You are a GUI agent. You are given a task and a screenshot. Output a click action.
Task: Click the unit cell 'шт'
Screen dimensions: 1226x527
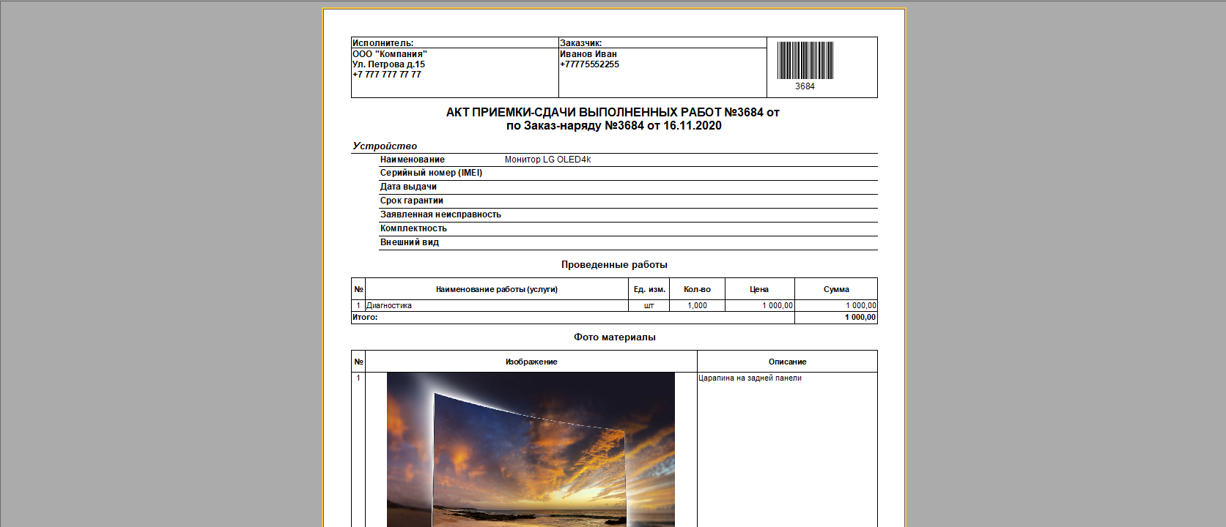tap(649, 306)
